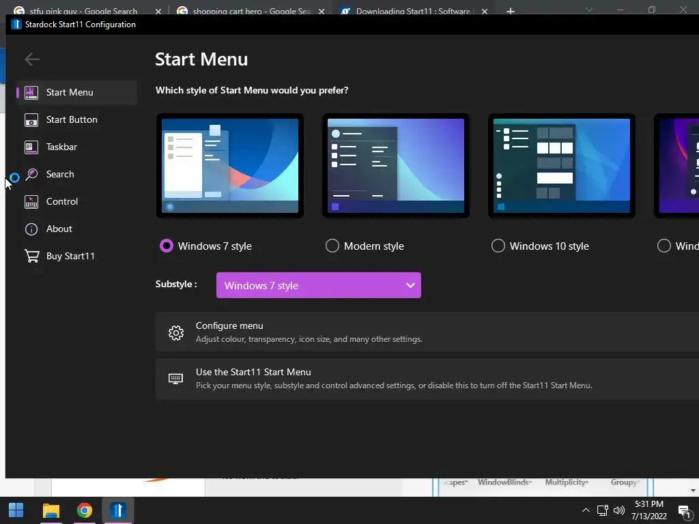
Task: Select the partially visible fourth style radio button
Action: click(x=664, y=246)
